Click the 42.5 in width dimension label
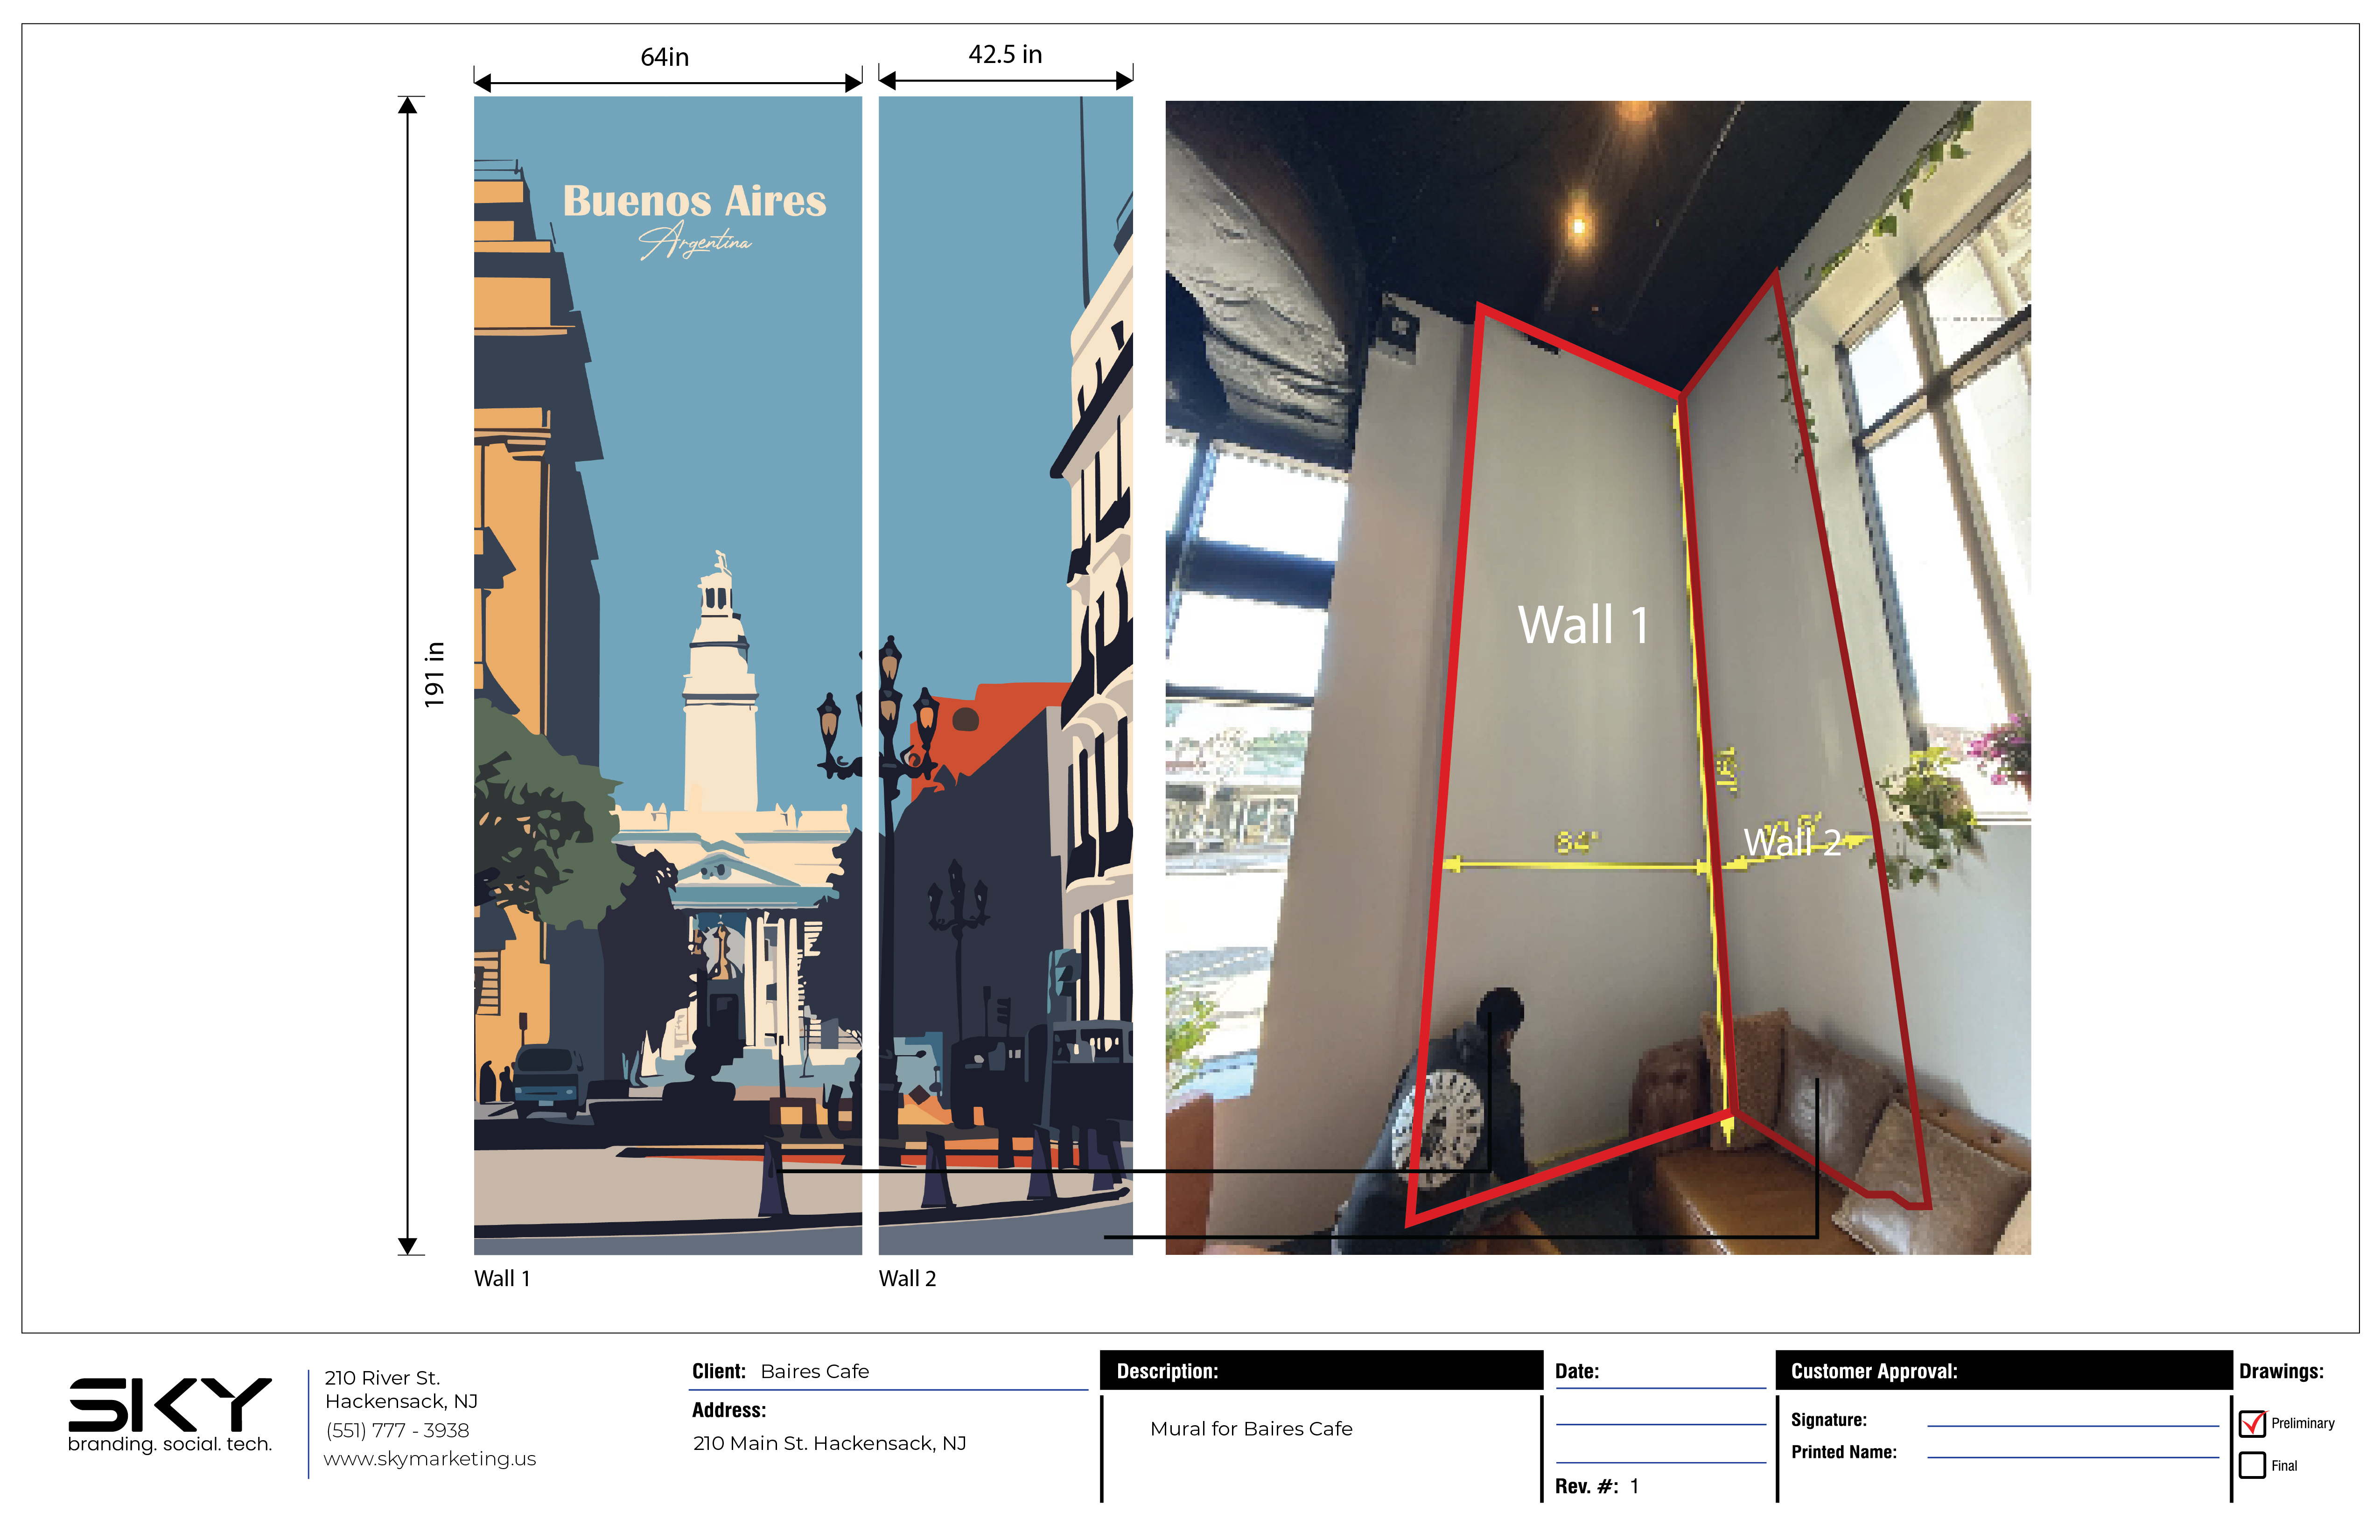This screenshot has height=1540, width=2380. [1005, 54]
